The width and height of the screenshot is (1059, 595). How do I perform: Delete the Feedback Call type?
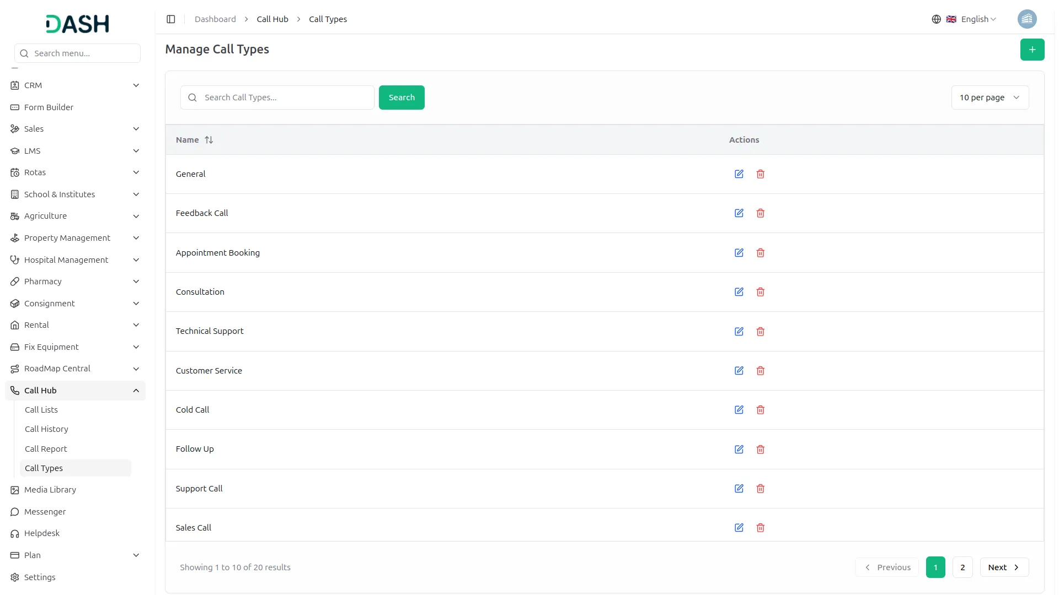tap(761, 213)
